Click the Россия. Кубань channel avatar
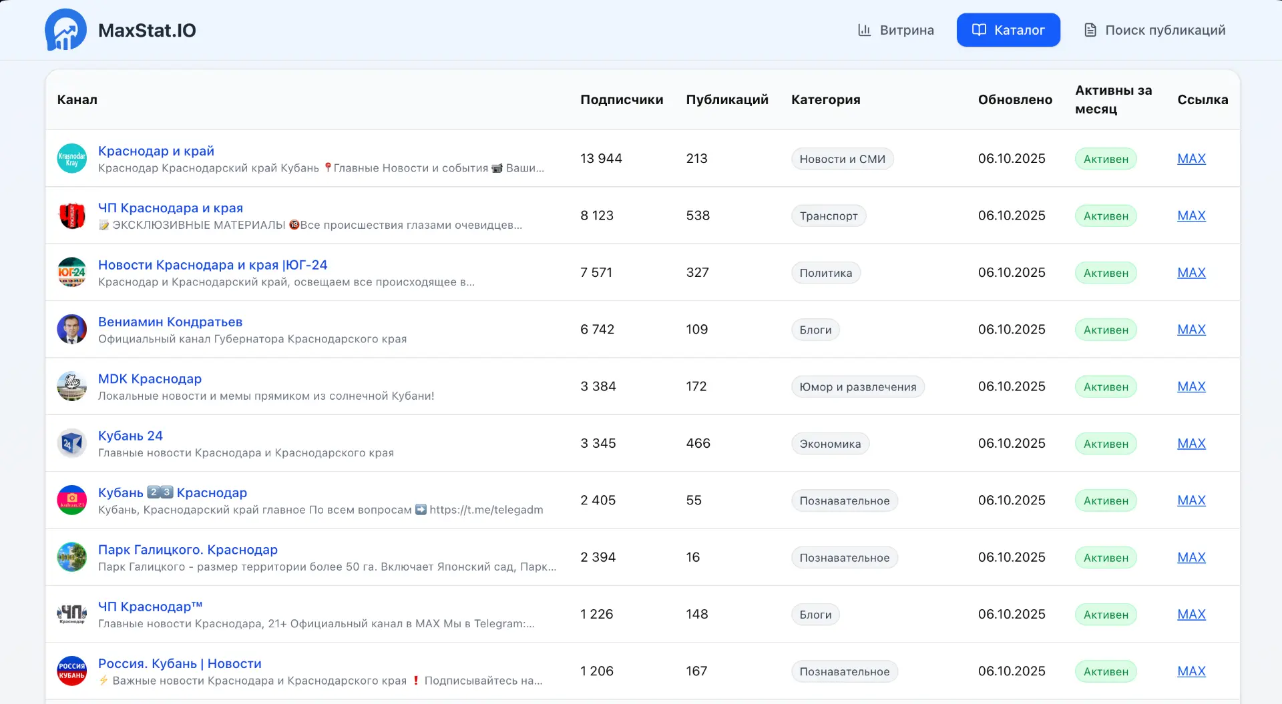The image size is (1282, 704). (72, 671)
